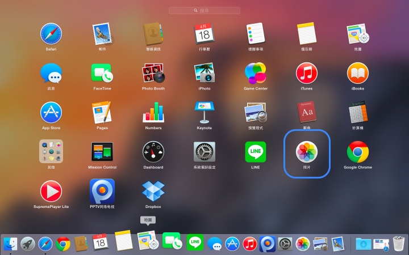Click the Launchpad rocket icon in the Dock

point(28,244)
